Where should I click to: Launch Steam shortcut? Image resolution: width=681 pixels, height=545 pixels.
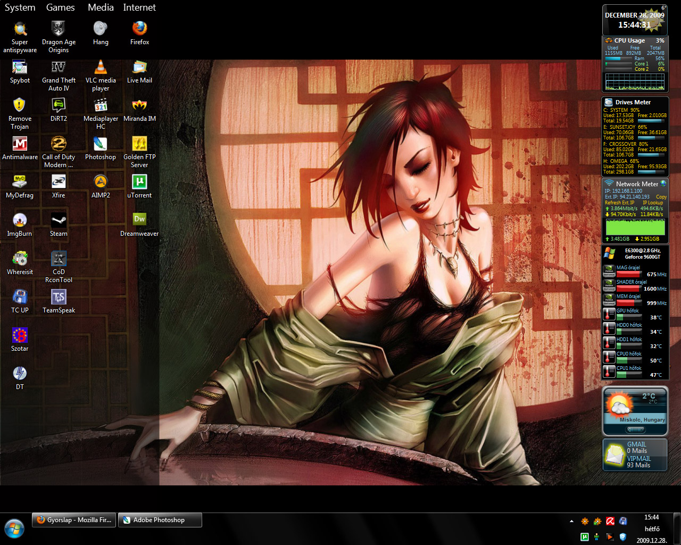[x=59, y=225]
